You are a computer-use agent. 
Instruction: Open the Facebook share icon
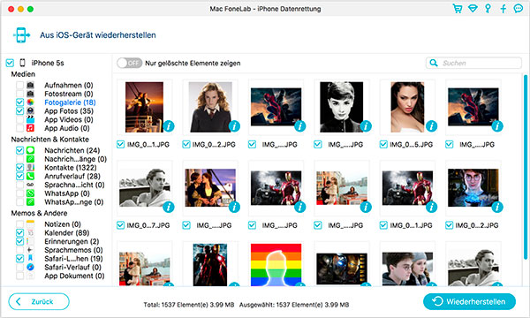[503, 9]
